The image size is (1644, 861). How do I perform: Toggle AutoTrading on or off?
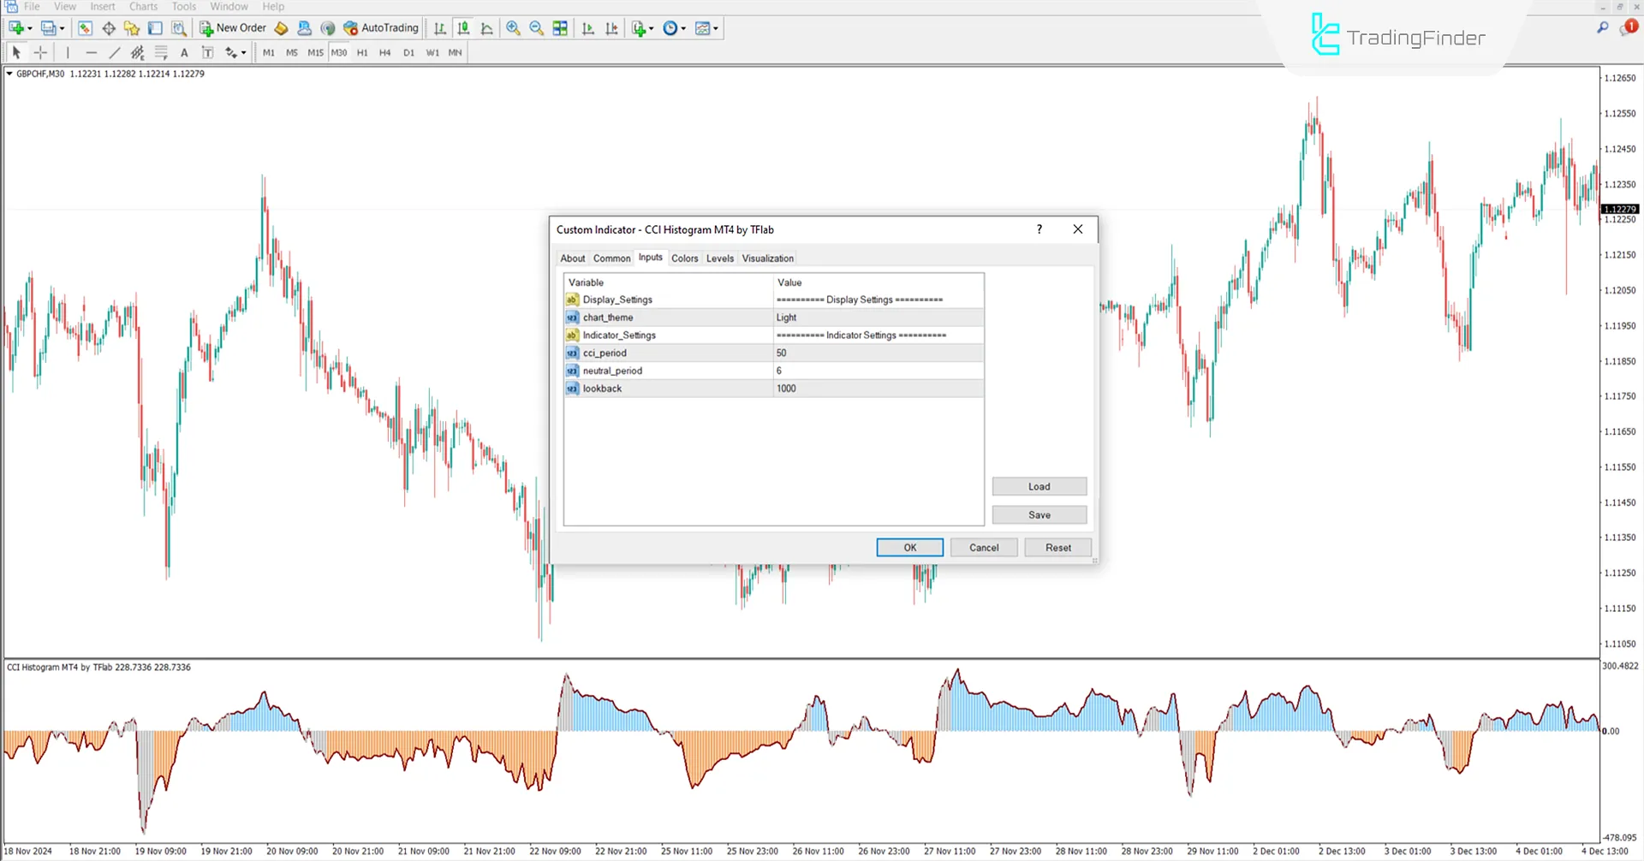click(x=381, y=27)
